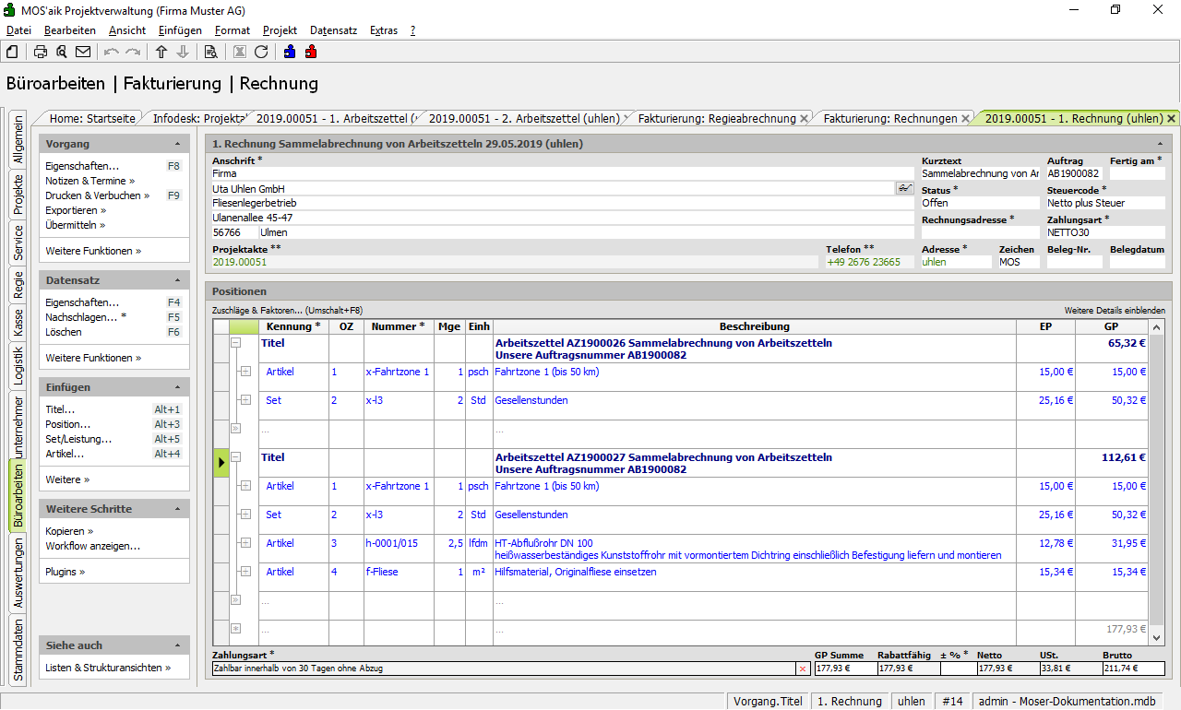Image resolution: width=1181 pixels, height=710 pixels.
Task: Click the document search toolbar icon
Action: pyautogui.click(x=210, y=52)
